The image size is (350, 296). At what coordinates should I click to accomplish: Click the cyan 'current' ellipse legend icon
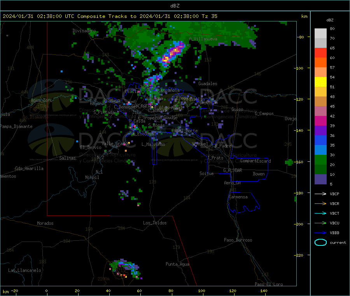click(320, 242)
